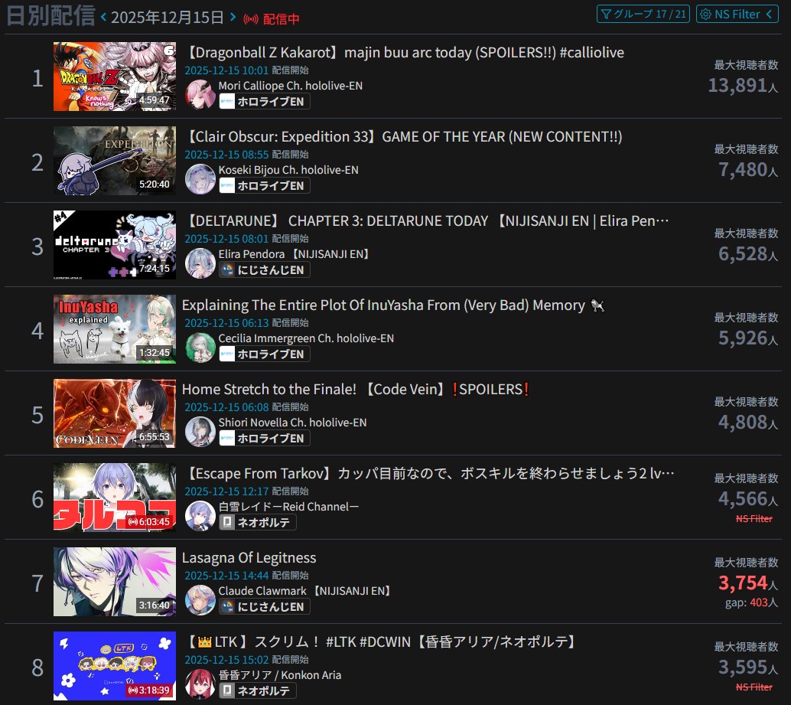Click Elira Pendora channel avatar
Viewport: 791px width, 705px height.
coord(200,263)
